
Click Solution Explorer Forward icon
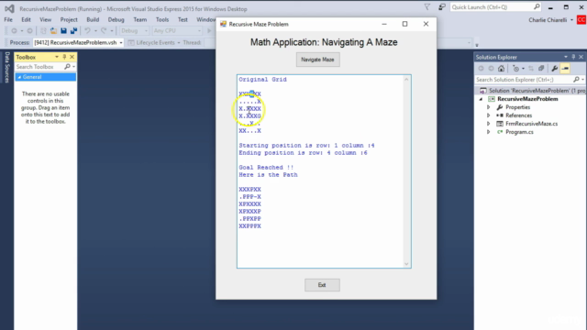point(491,69)
